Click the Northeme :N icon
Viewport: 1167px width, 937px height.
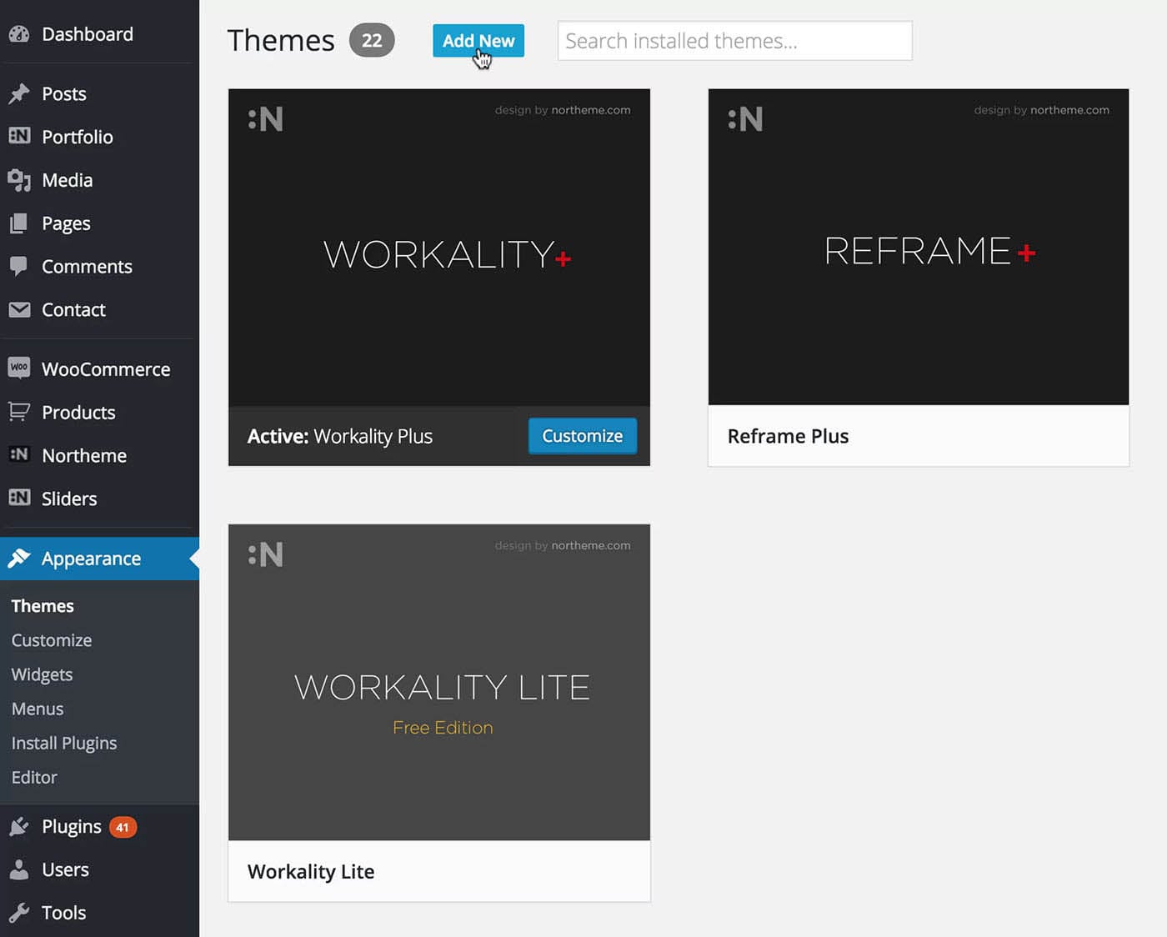pos(19,454)
